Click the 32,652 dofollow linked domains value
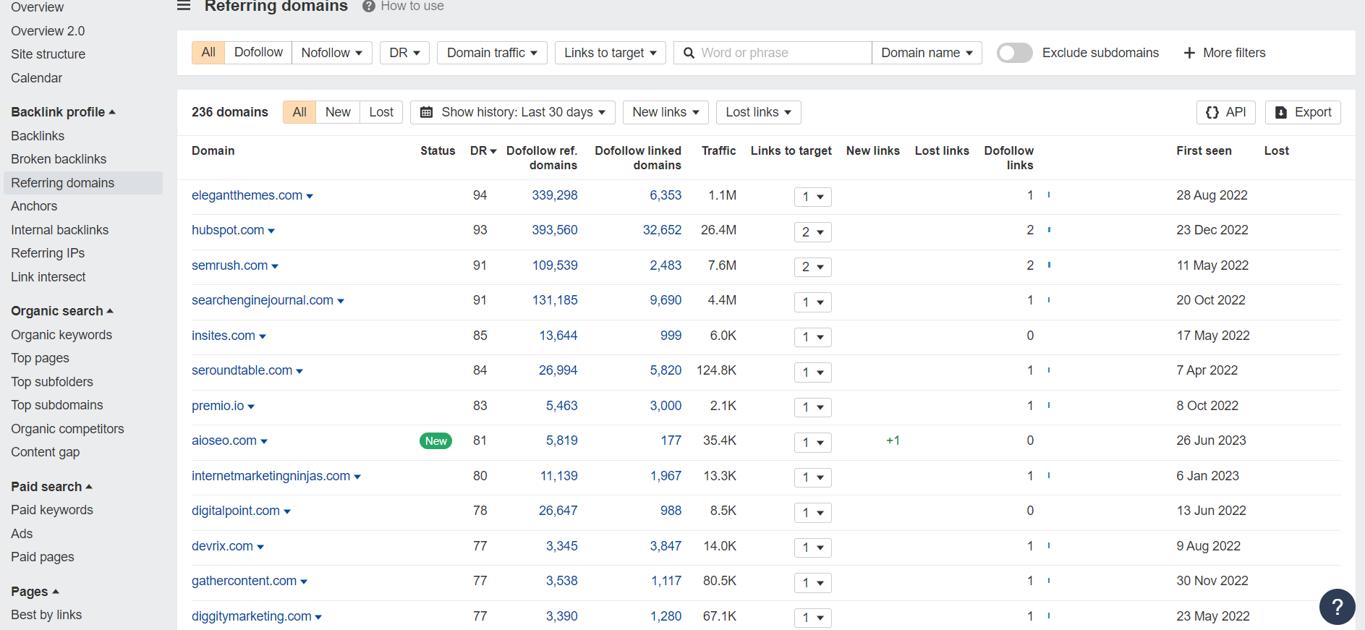 click(x=662, y=230)
